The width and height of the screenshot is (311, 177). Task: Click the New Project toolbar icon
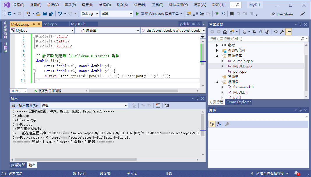point(28,14)
